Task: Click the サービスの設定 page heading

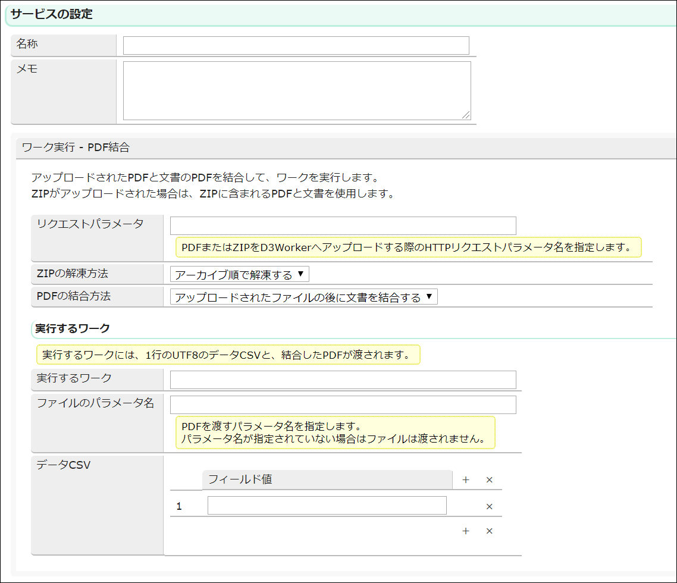Action: point(52,14)
